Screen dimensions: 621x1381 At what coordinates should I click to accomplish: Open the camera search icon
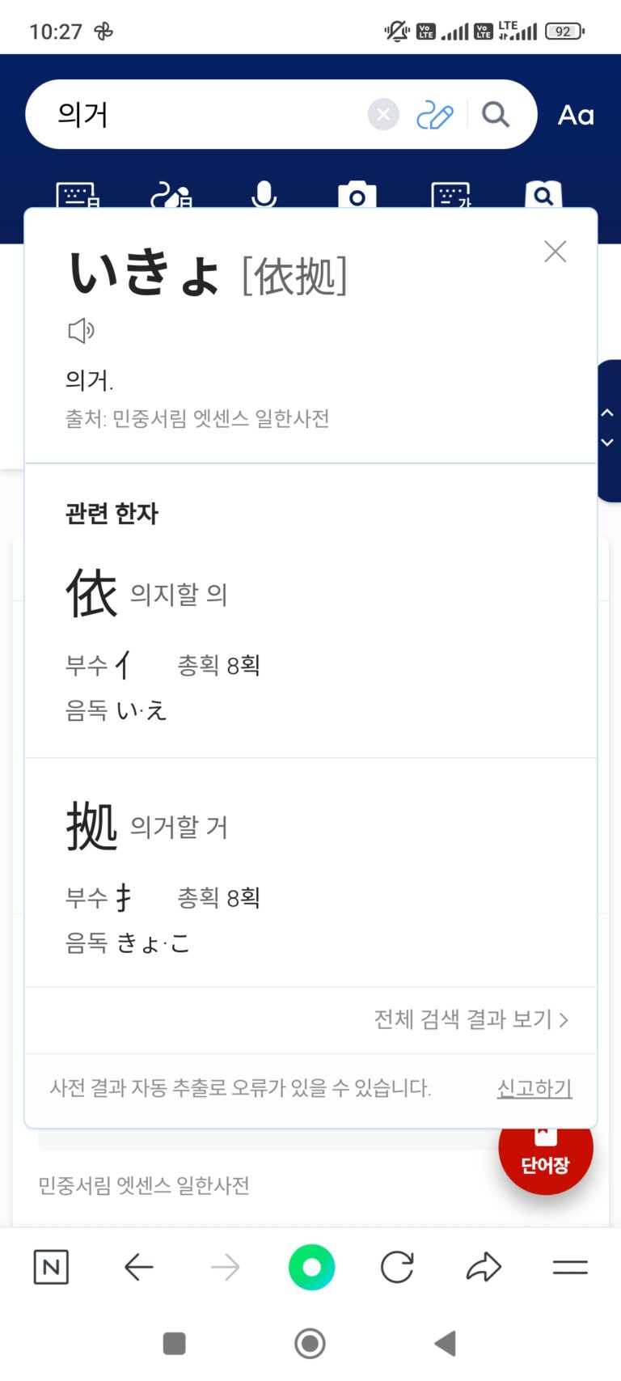[357, 195]
